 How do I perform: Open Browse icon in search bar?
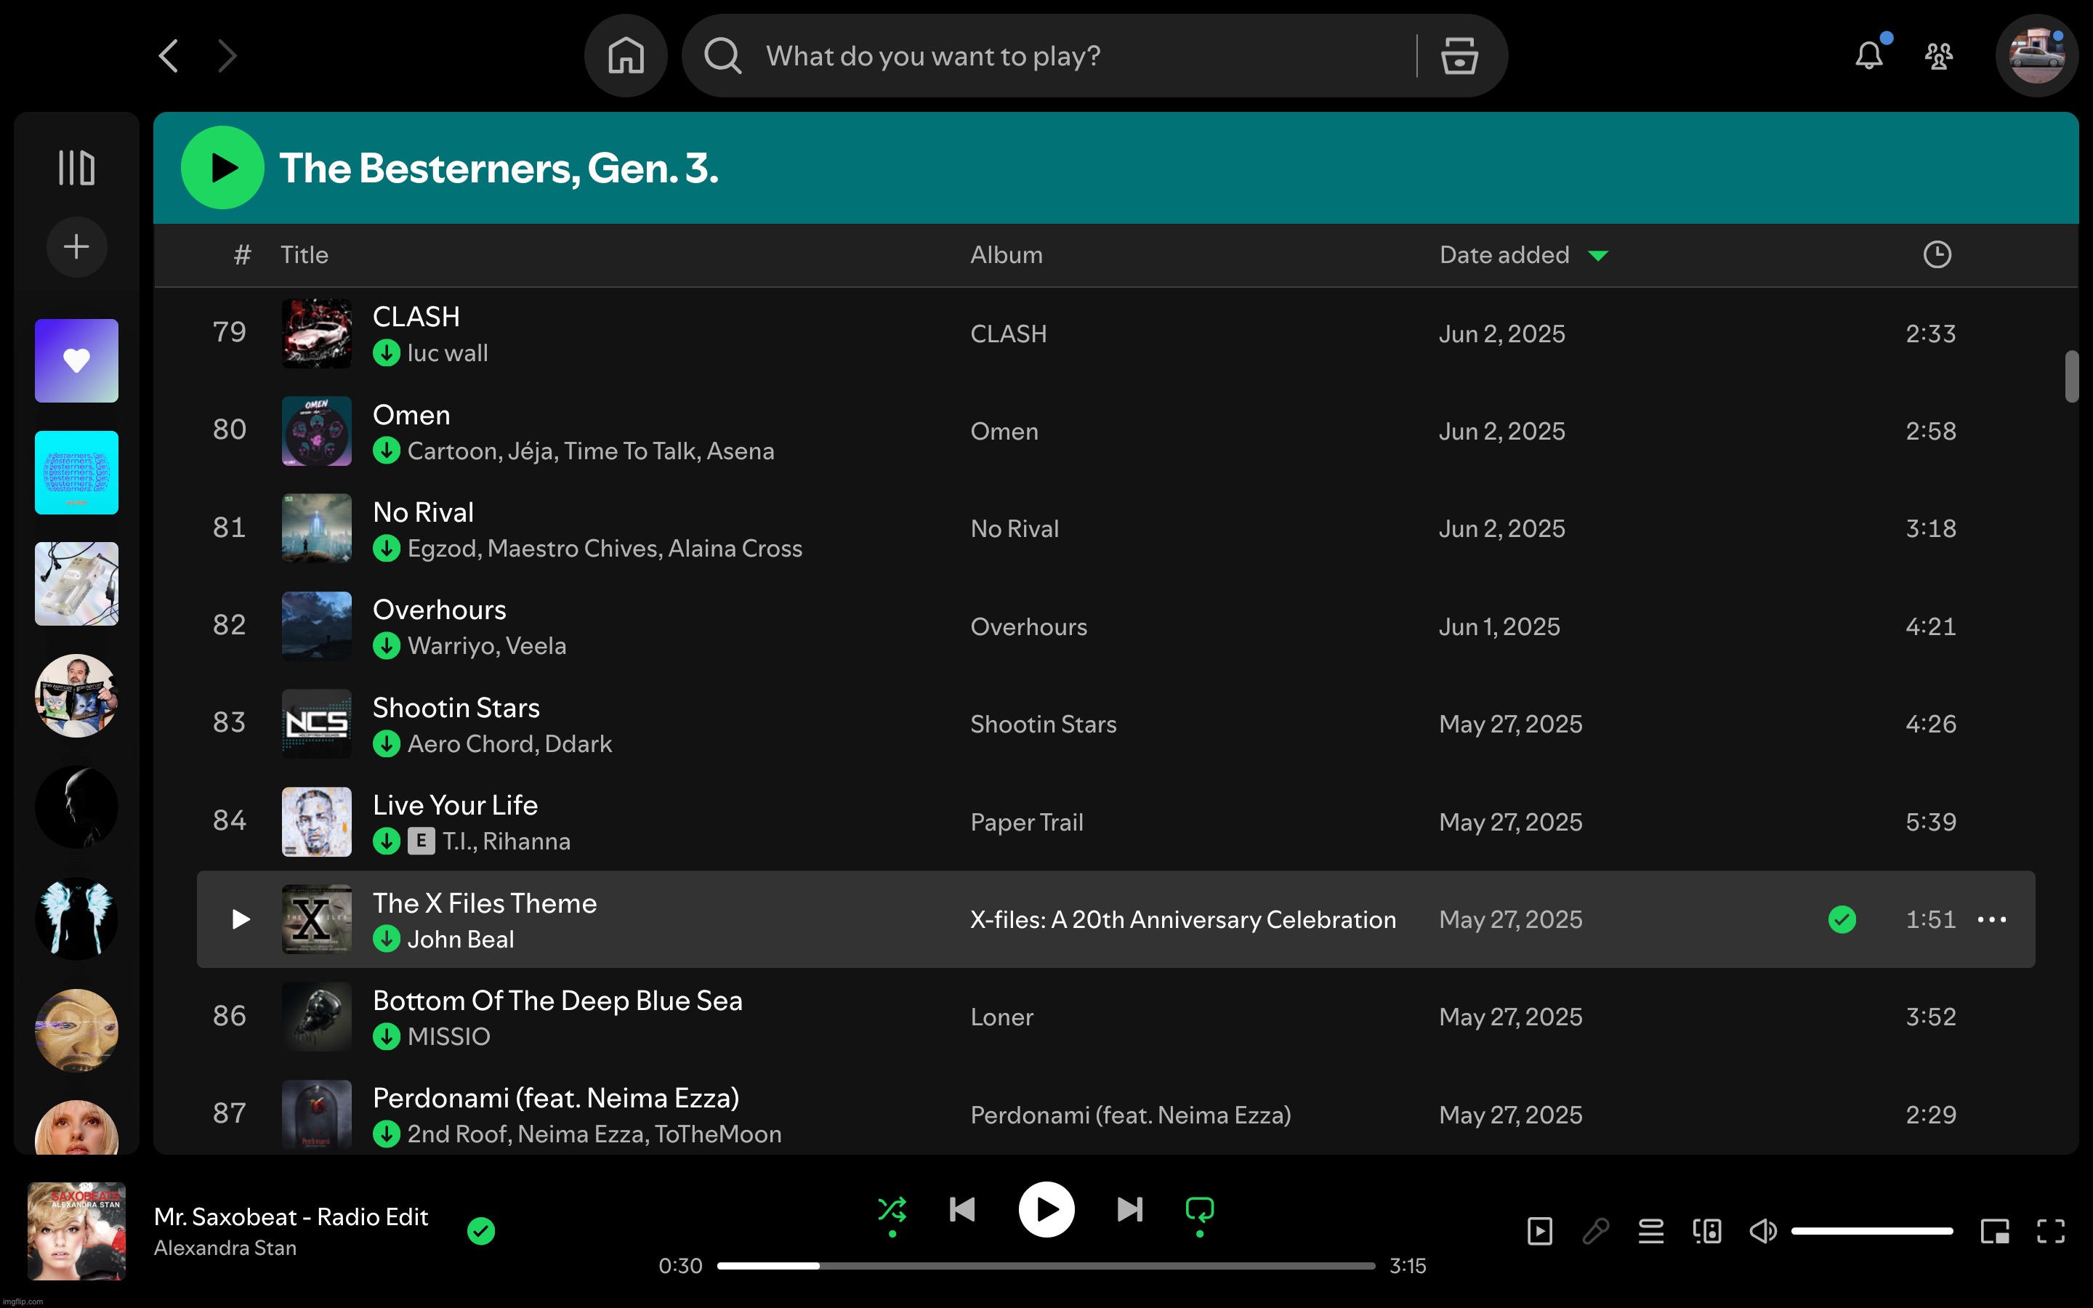tap(1459, 56)
